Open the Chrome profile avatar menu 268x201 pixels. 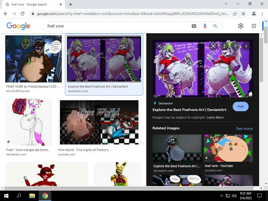(x=254, y=14)
